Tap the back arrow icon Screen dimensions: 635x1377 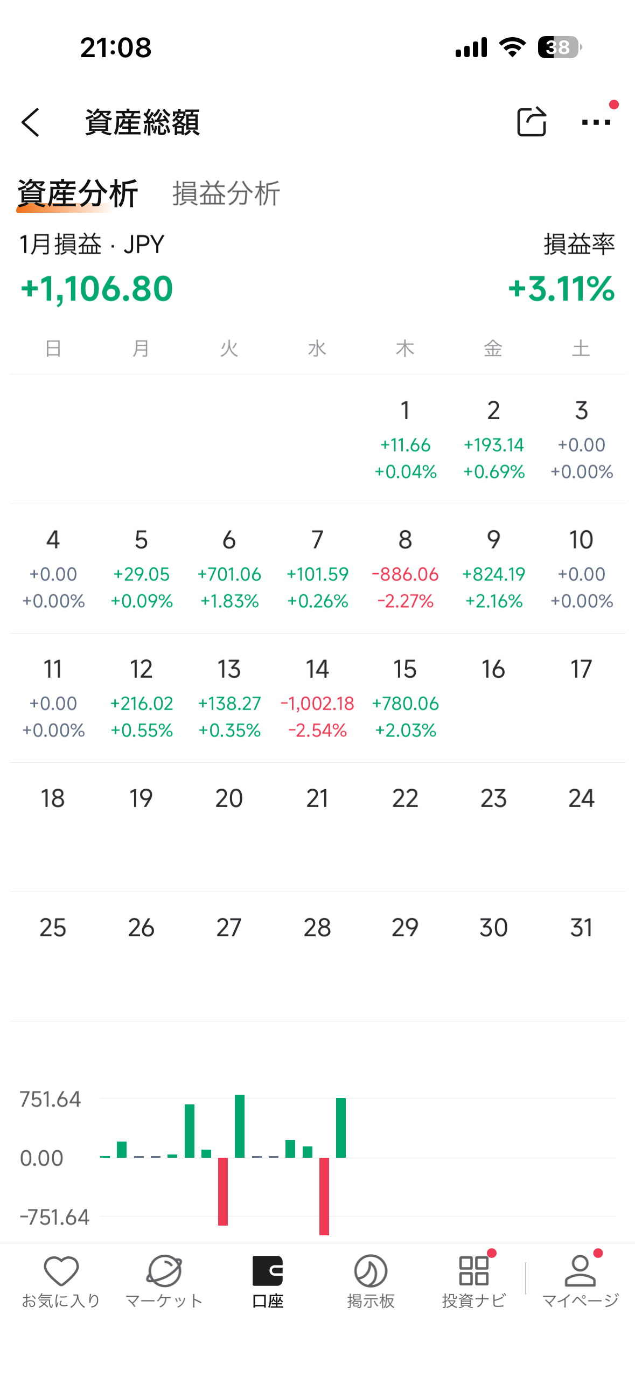31,122
